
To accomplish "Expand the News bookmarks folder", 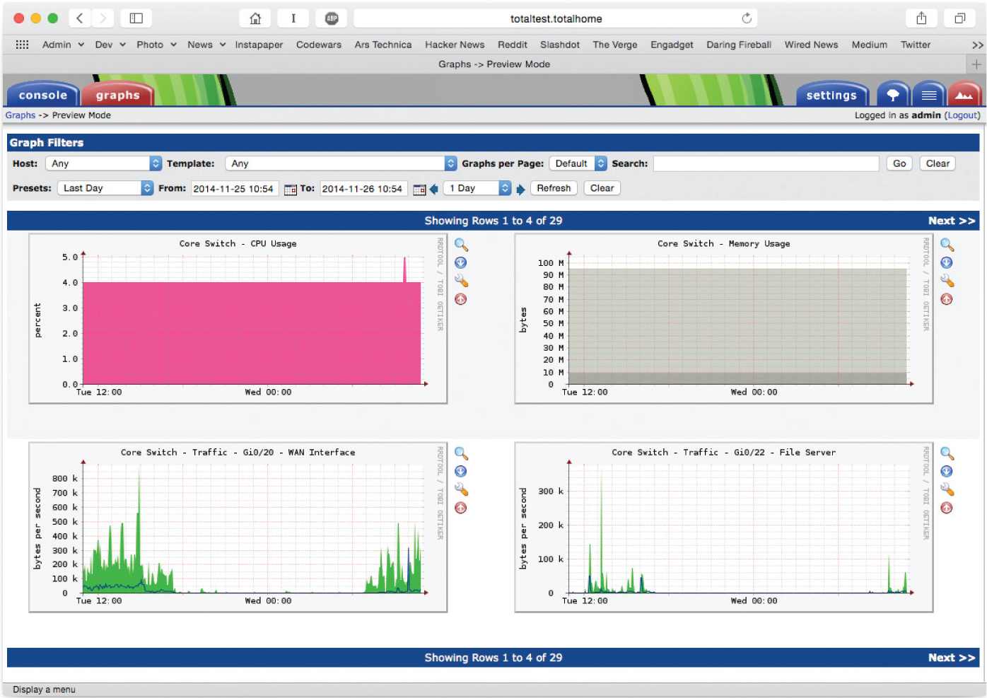I will point(206,45).
